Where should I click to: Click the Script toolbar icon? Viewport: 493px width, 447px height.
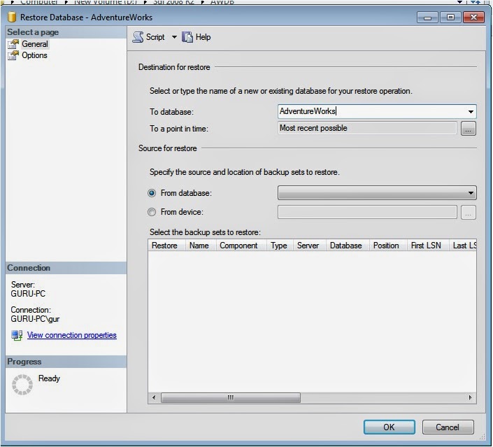(138, 37)
